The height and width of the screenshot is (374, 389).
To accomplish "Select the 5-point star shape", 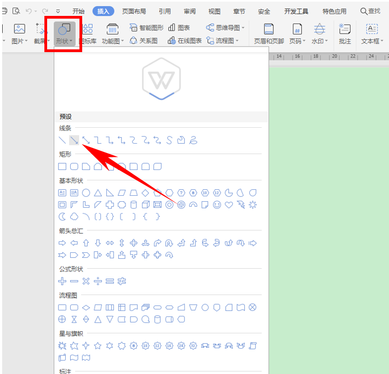I will (98, 345).
